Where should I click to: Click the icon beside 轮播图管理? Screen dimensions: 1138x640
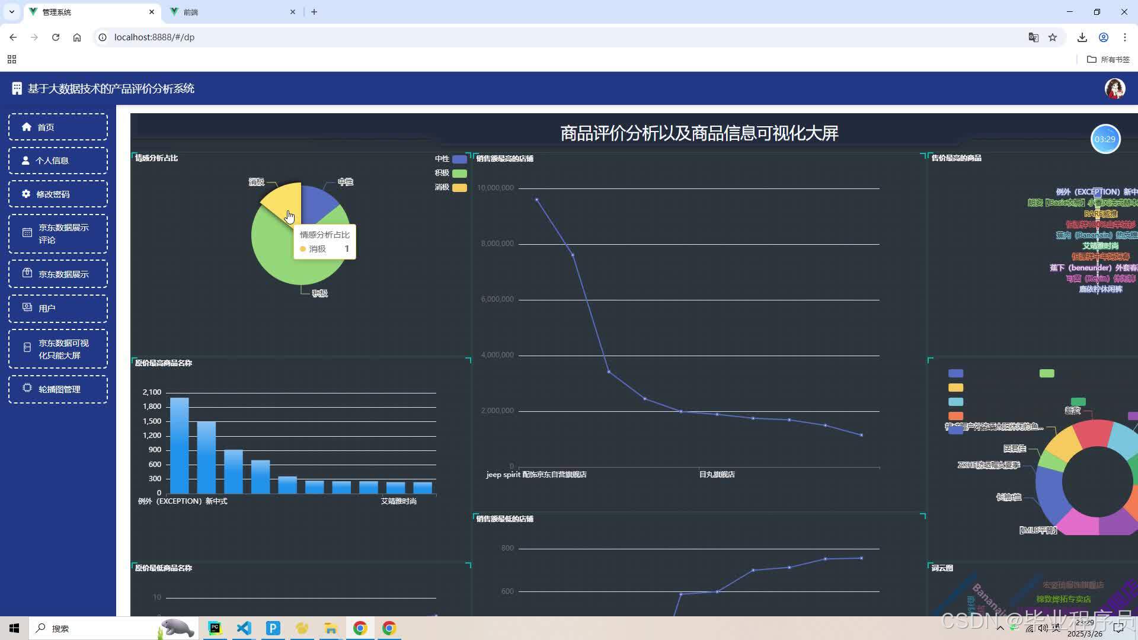click(27, 388)
